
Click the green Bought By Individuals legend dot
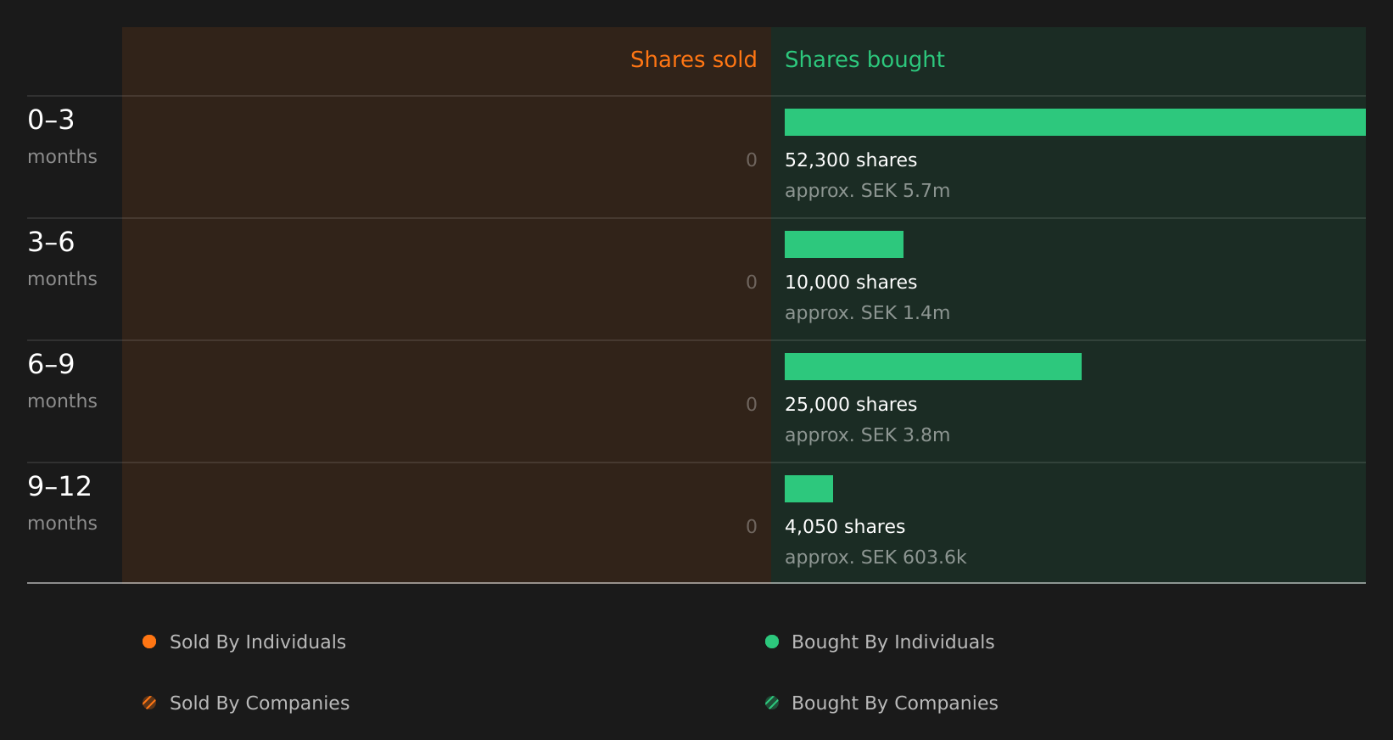point(772,642)
